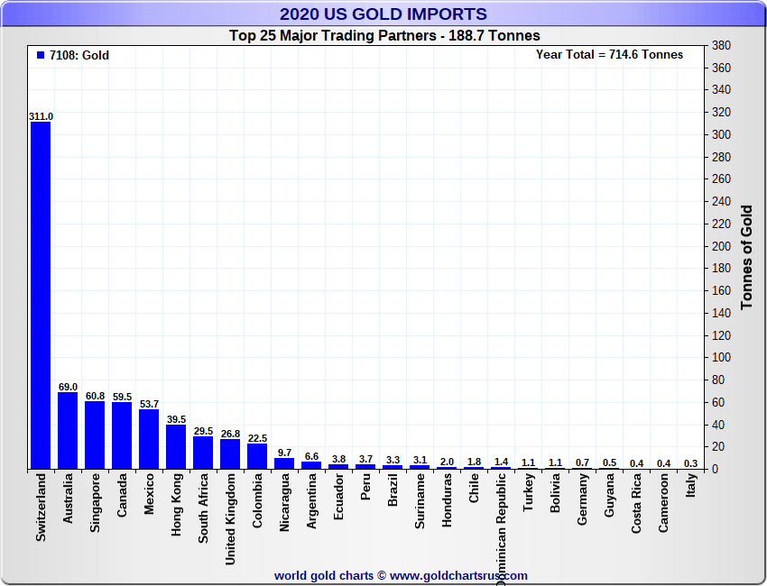767x586 pixels.
Task: Click the blue Switzerland bar
Action: point(41,295)
